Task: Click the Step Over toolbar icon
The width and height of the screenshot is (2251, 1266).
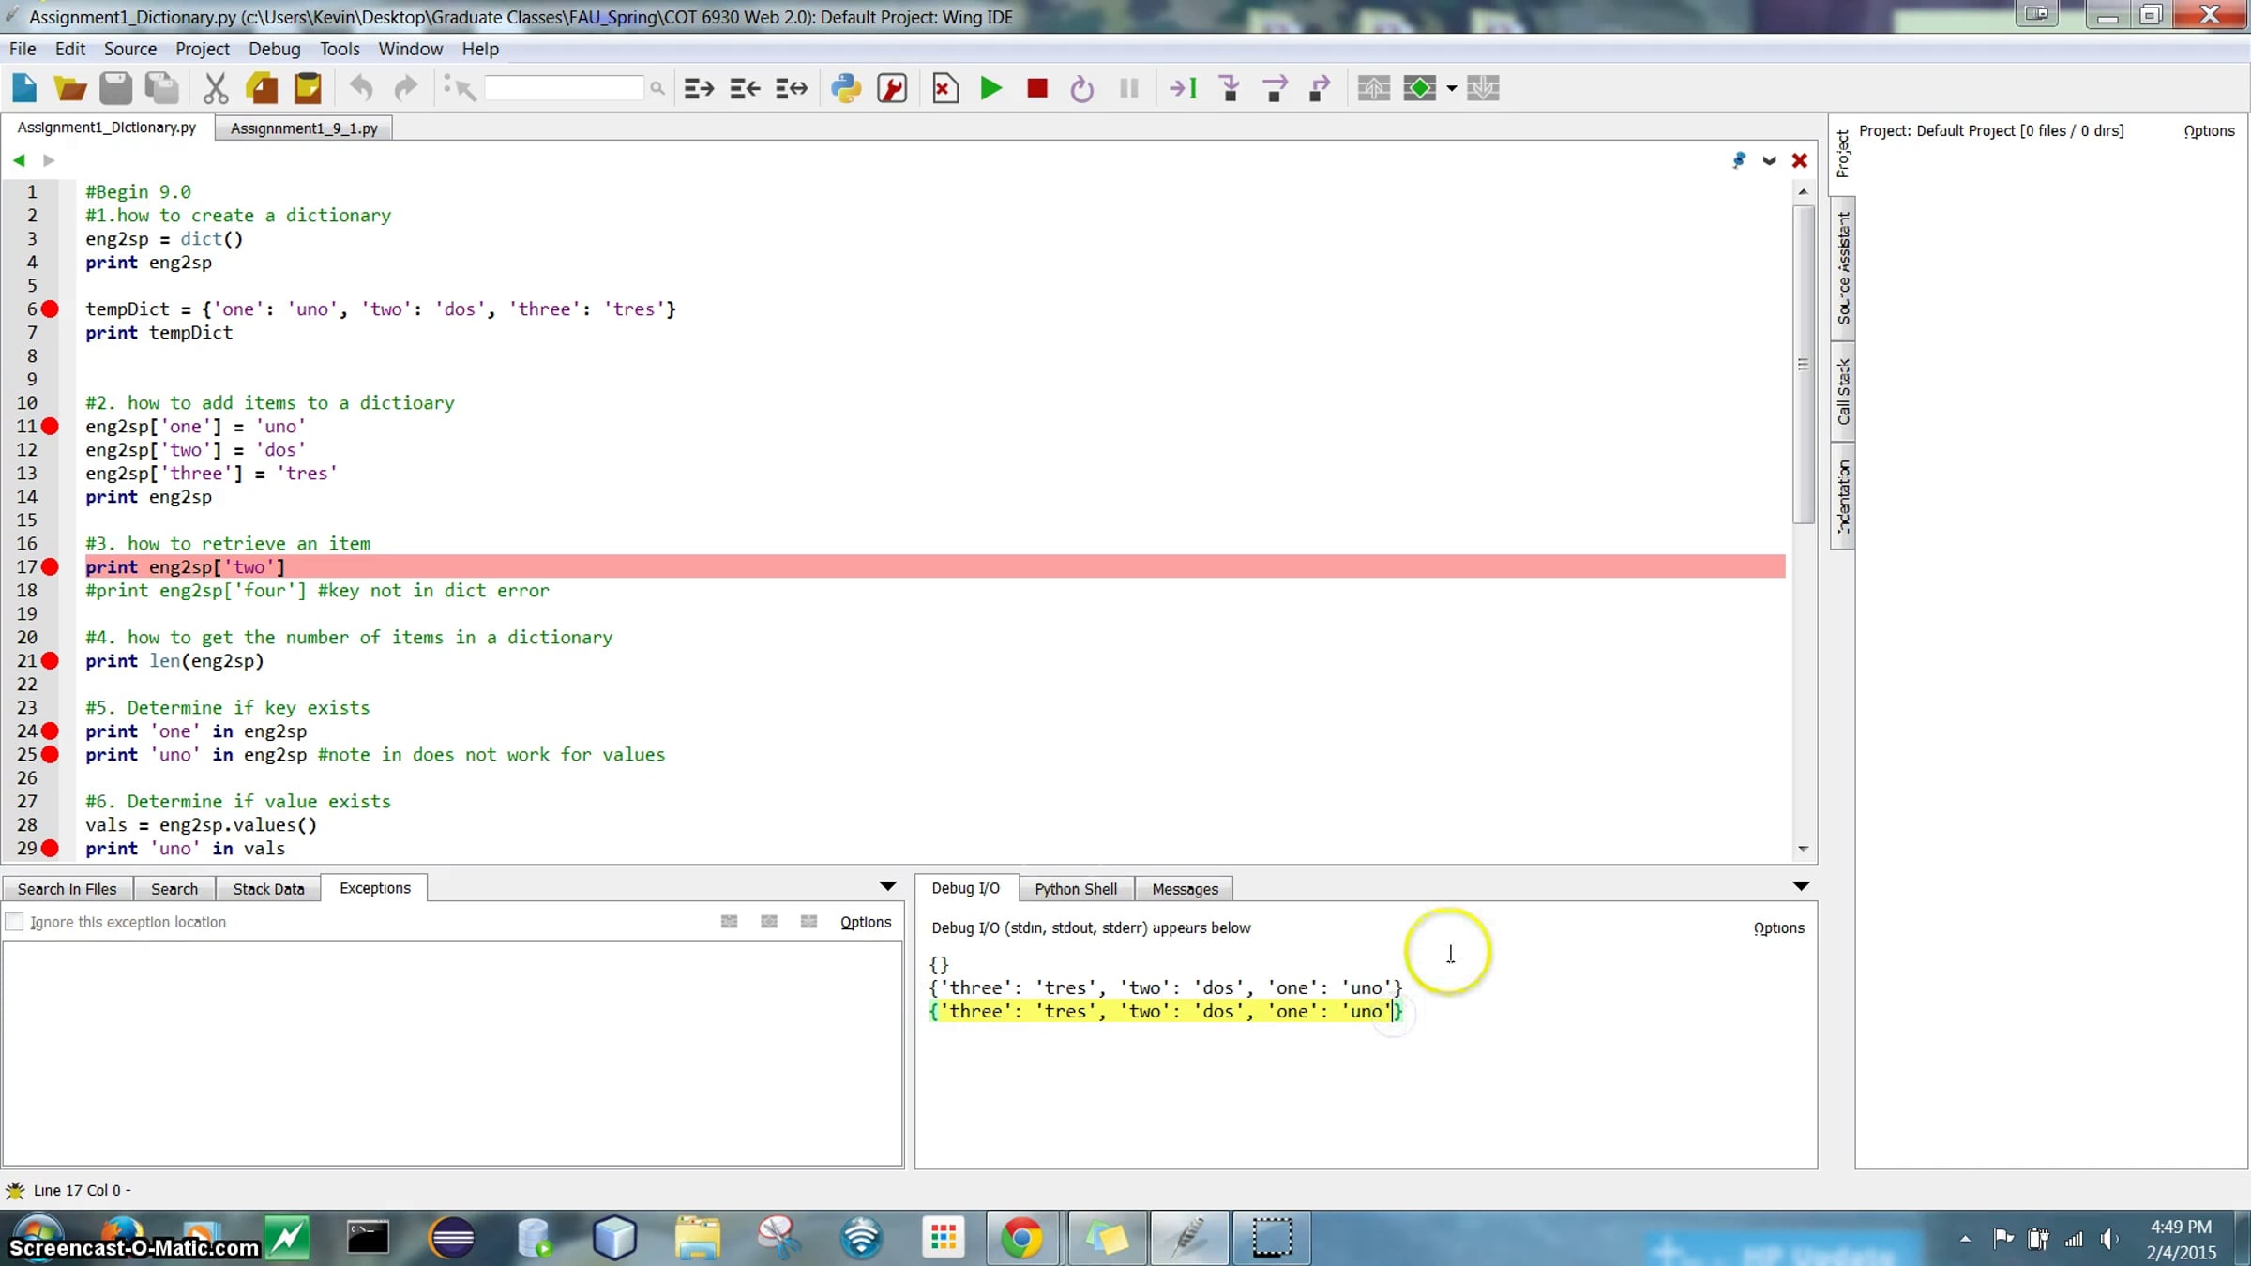Action: pos(1275,88)
